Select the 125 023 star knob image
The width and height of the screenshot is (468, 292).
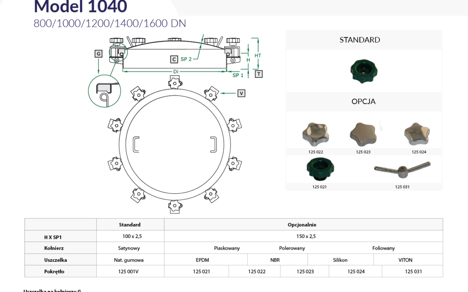pos(363,135)
